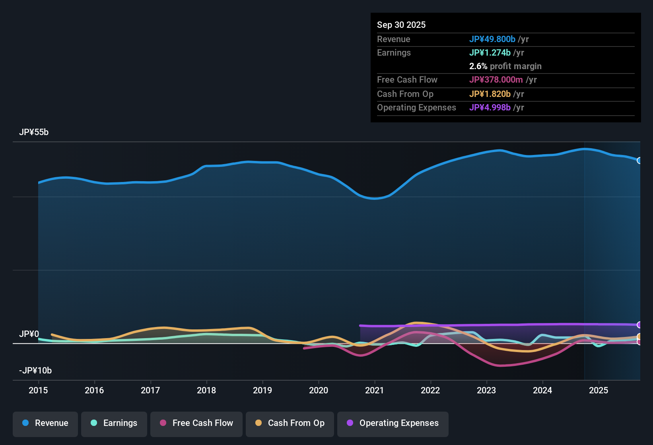Collapse the Cash From Op legend entry
This screenshot has height=445, width=653.
290,423
